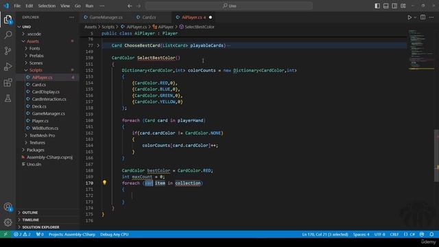This screenshot has width=439, height=247.
Task: Open CardDisplay.cs in the explorer
Action: [45, 92]
